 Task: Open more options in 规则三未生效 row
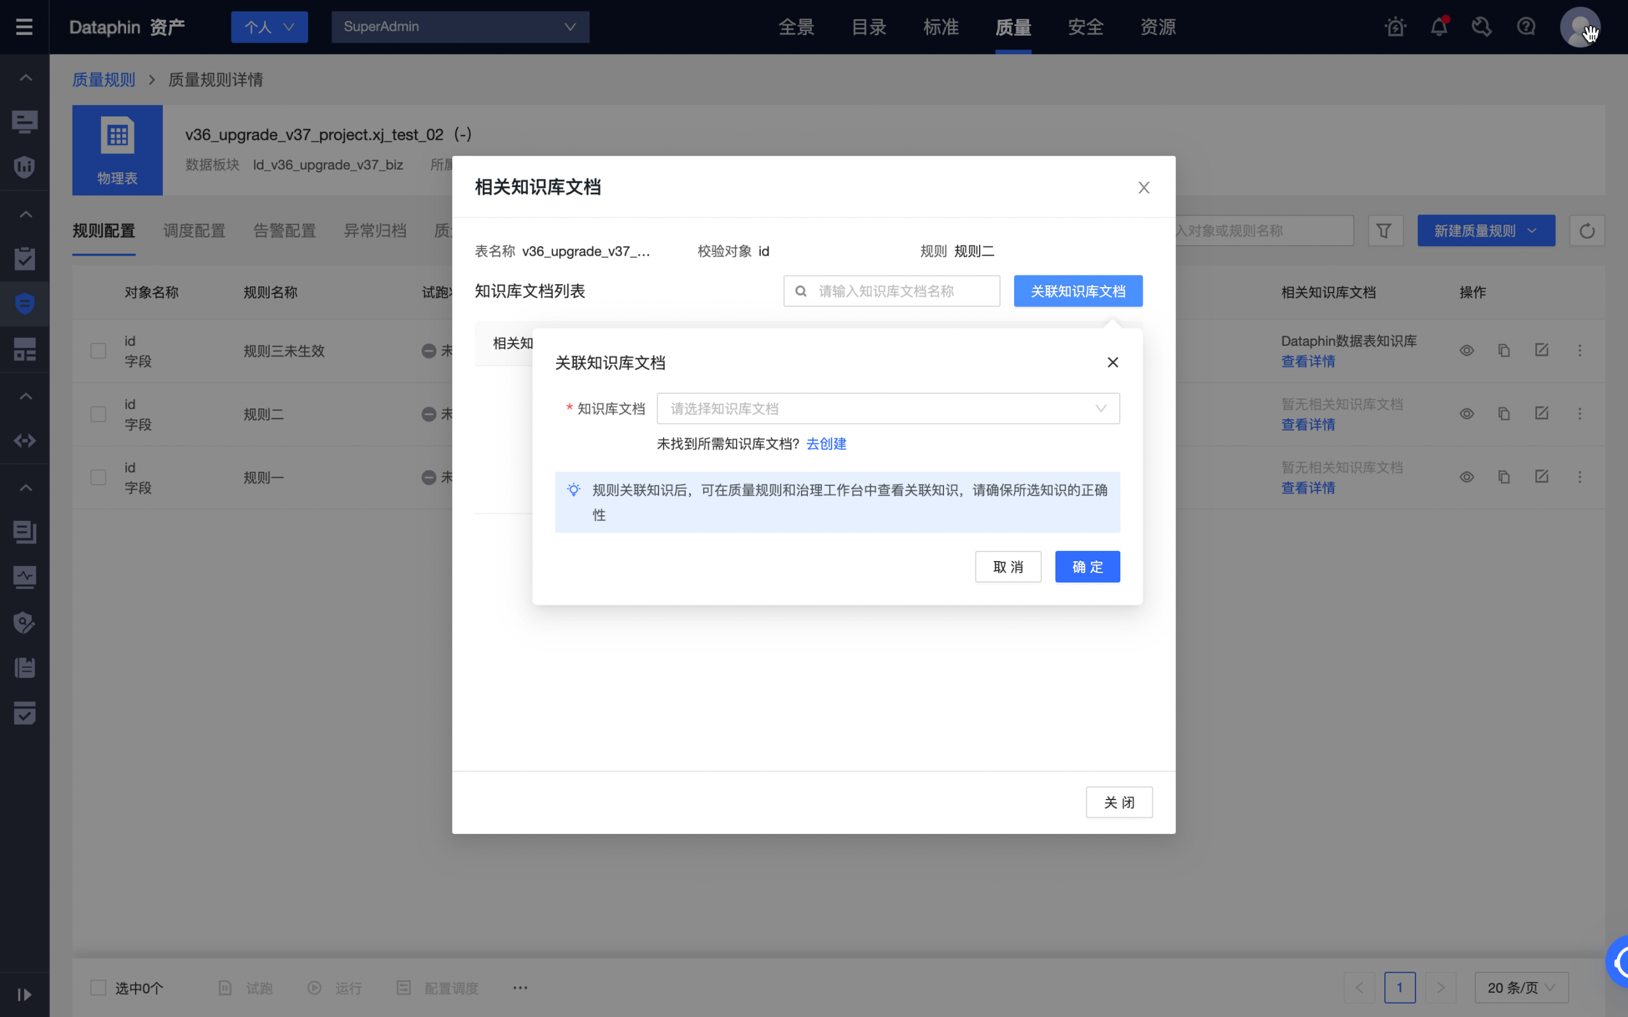pos(1580,350)
